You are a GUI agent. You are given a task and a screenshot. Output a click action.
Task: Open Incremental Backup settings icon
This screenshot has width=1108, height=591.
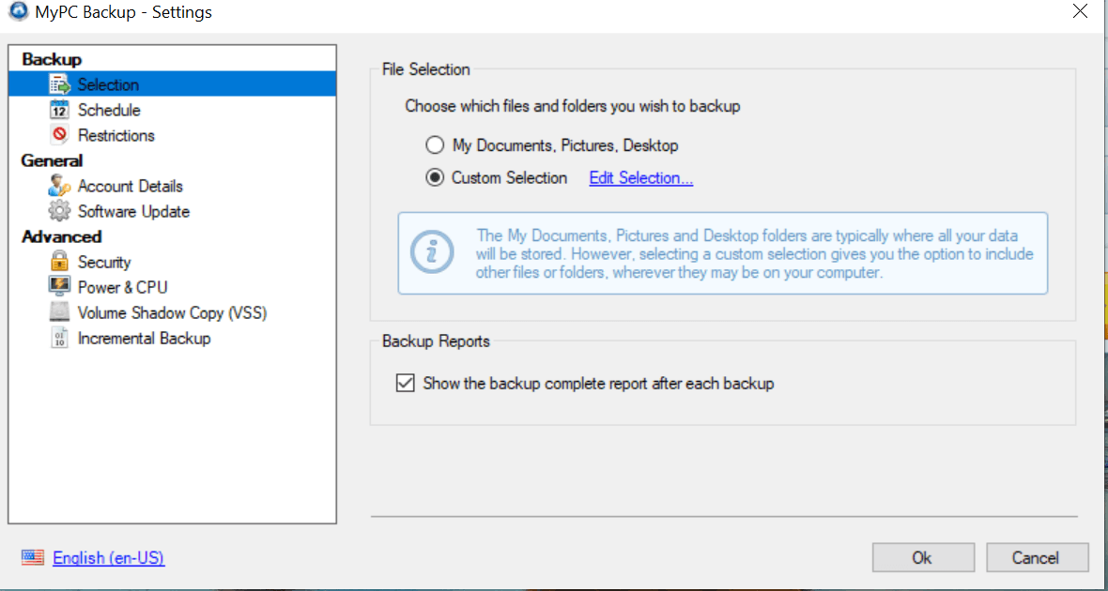coord(59,338)
